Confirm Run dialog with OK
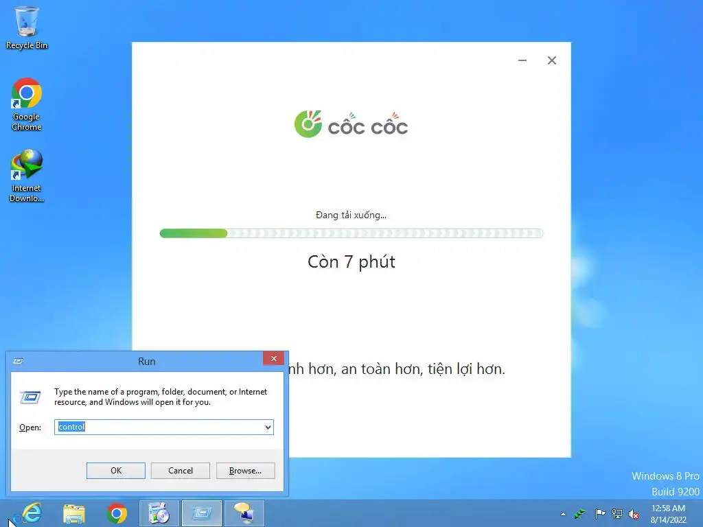Viewport: 703px width, 527px height. (x=115, y=471)
